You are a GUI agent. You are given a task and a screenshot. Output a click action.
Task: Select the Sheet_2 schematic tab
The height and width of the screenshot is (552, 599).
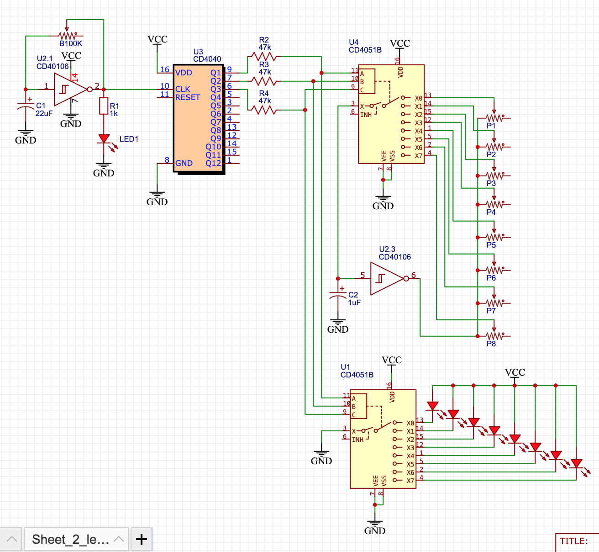[70, 540]
